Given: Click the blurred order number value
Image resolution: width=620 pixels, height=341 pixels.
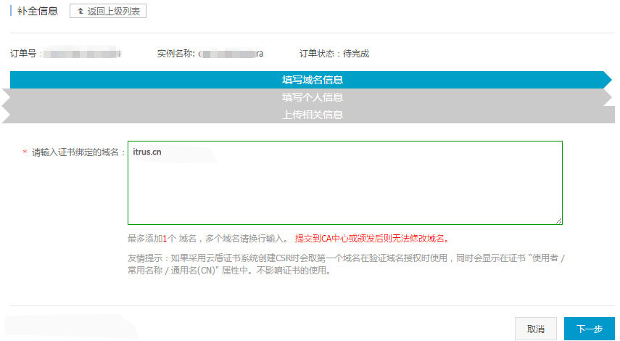Looking at the screenshot, I should [81, 54].
